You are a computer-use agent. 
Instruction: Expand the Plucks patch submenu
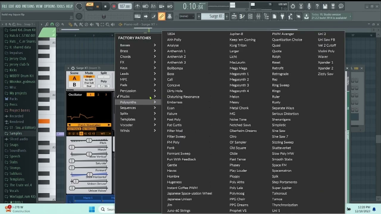coord(138,97)
